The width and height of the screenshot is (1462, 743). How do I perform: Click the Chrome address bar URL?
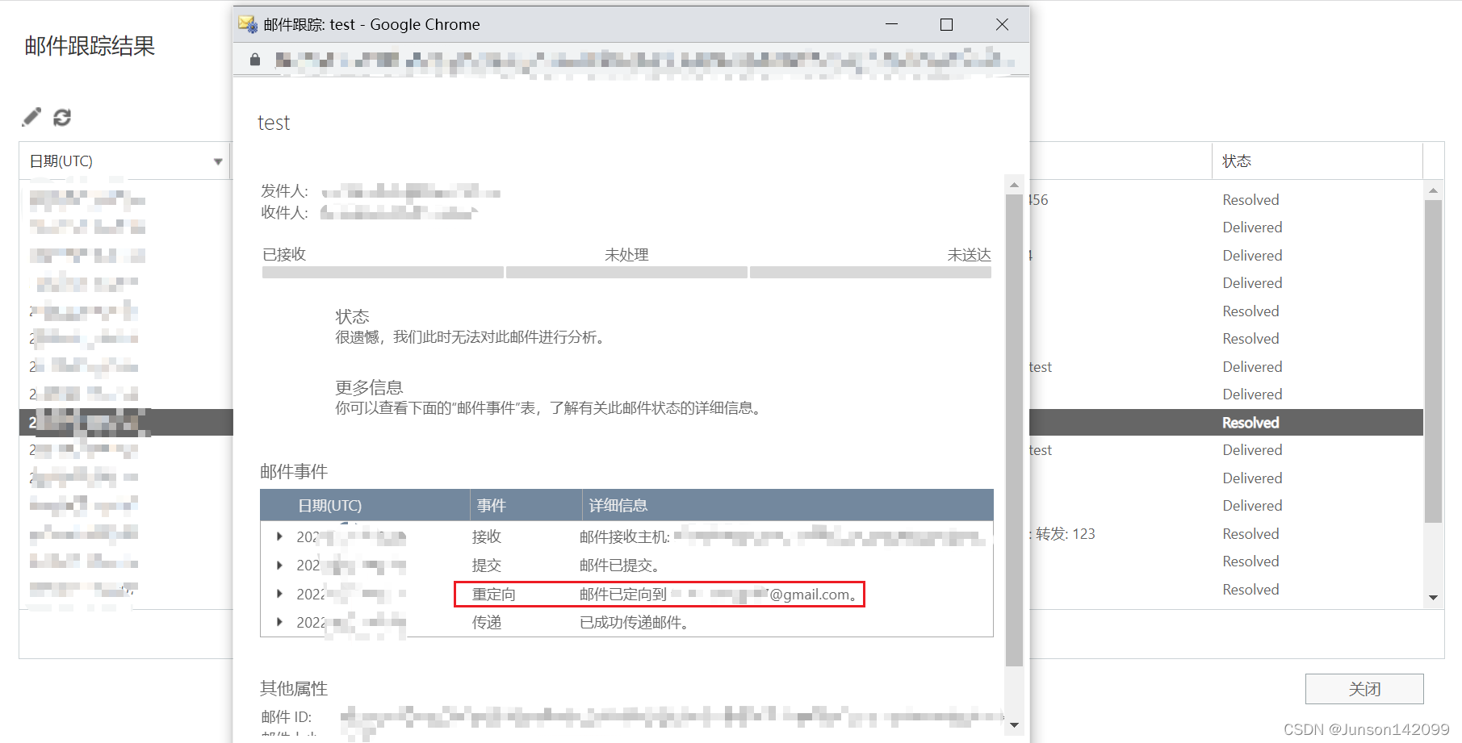coord(643,61)
